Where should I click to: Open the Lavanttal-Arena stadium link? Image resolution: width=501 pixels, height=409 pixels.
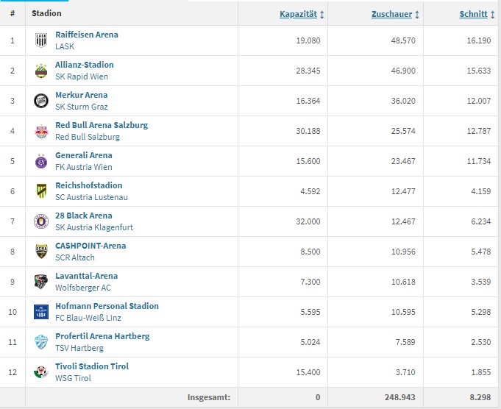tap(87, 276)
